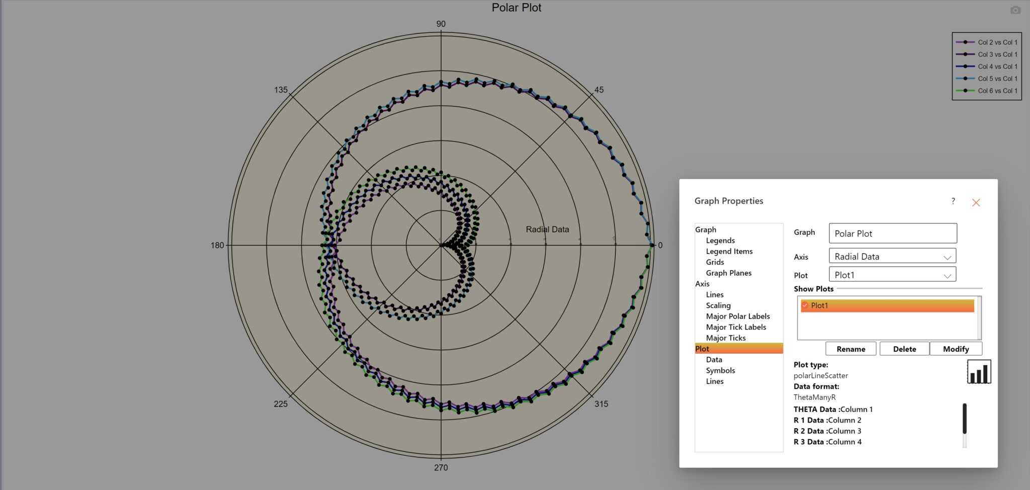Viewport: 1030px width, 490px height.
Task: Click the Polar Plot chart title
Action: pyautogui.click(x=517, y=8)
